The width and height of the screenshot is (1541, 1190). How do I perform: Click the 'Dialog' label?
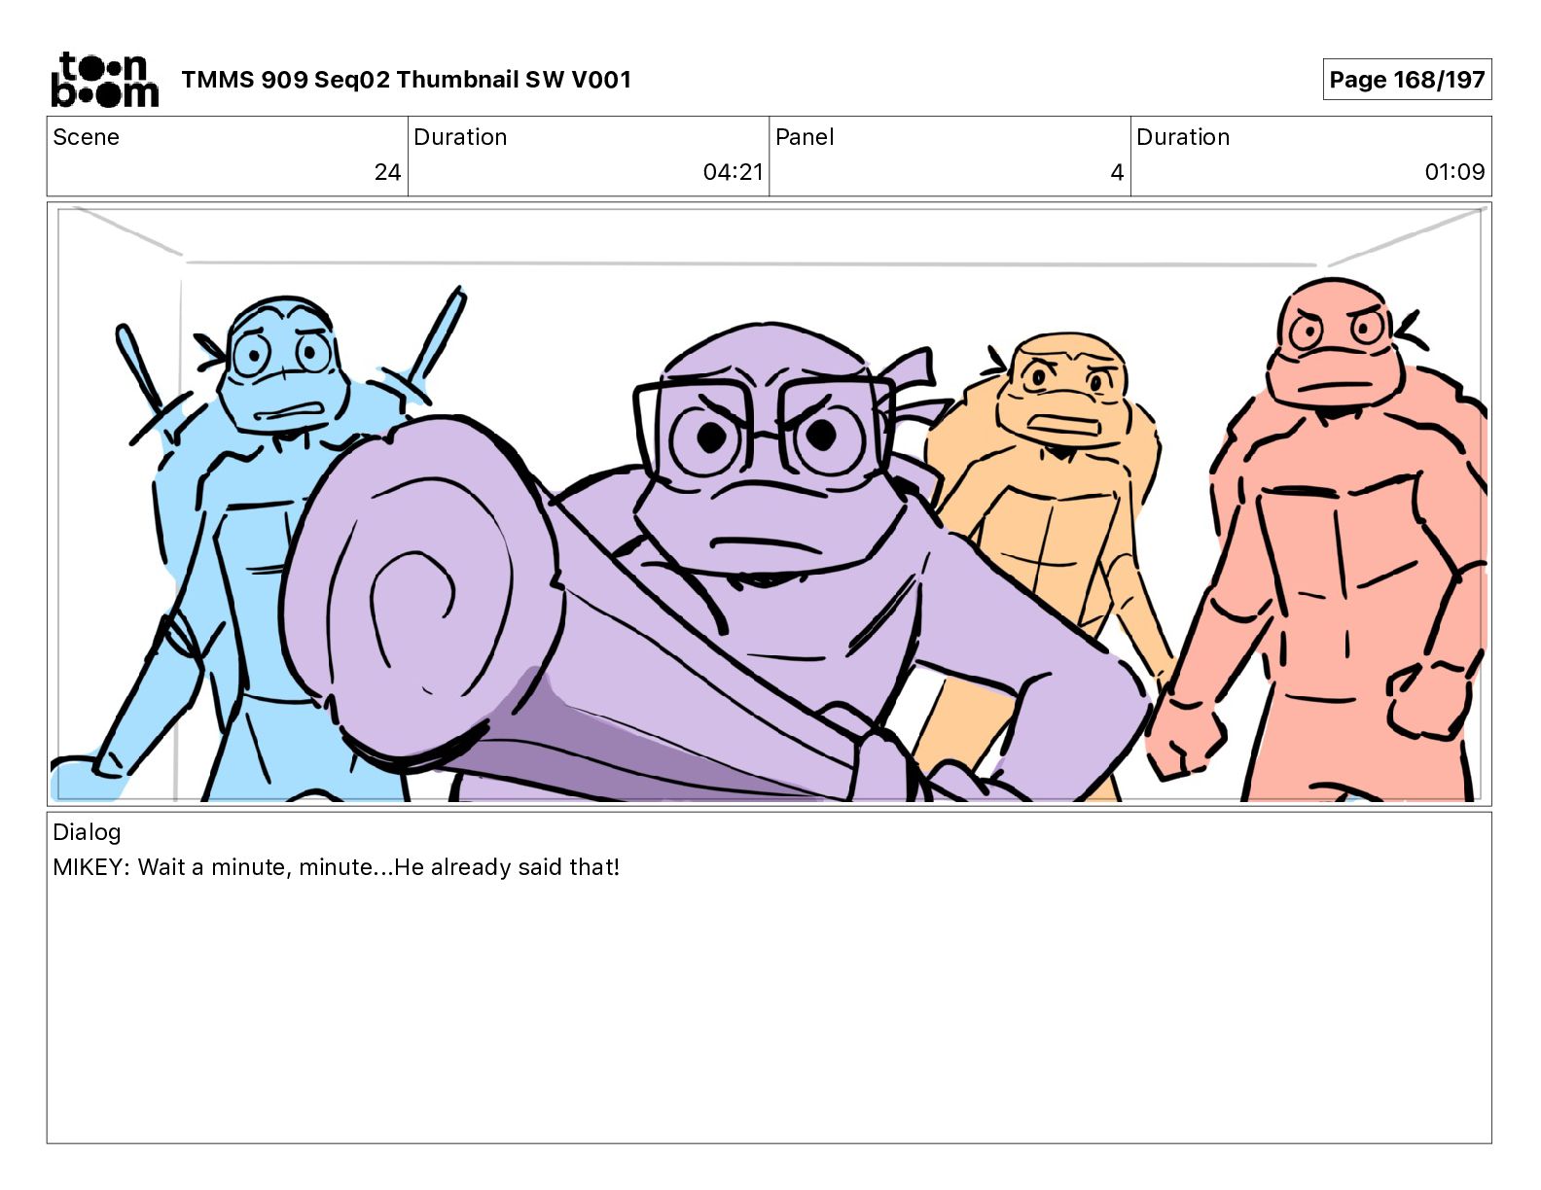click(87, 832)
